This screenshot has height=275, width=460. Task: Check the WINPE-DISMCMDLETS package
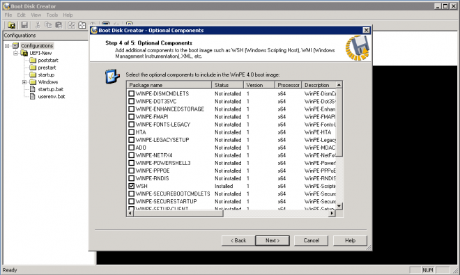[x=132, y=93]
